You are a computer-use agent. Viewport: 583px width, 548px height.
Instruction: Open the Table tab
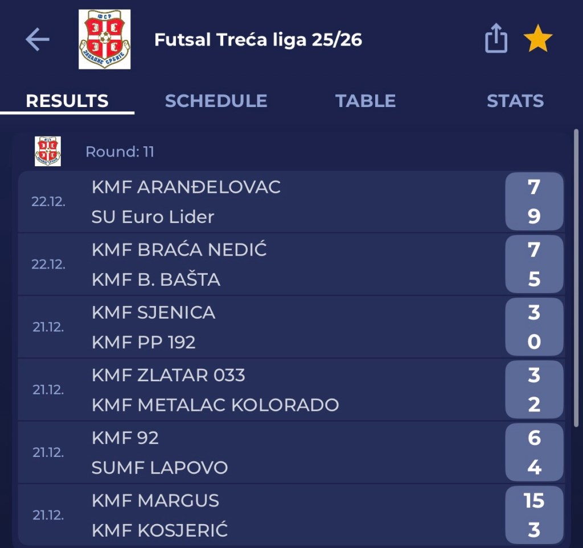tap(366, 101)
